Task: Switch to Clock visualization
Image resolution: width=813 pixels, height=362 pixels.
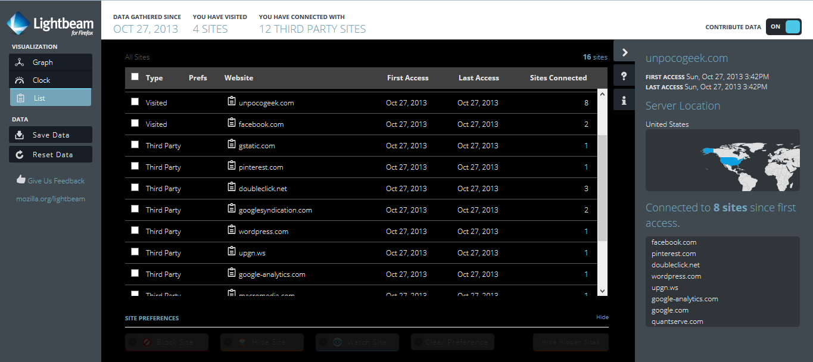Action: click(51, 80)
